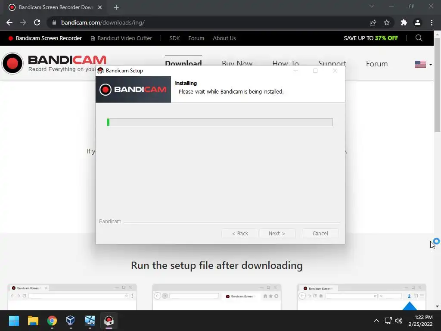Click the first setup tutorial thumbnail
441x331 pixels.
click(72, 297)
